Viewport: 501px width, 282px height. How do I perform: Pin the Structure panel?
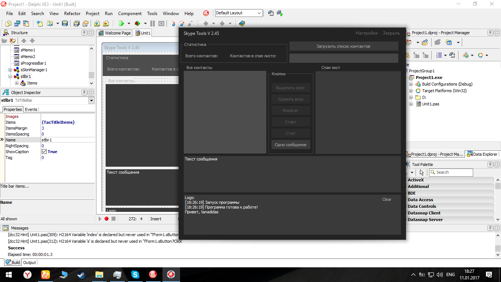click(84, 33)
